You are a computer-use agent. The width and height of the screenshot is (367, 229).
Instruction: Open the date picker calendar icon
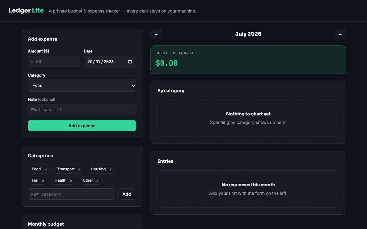(x=130, y=62)
